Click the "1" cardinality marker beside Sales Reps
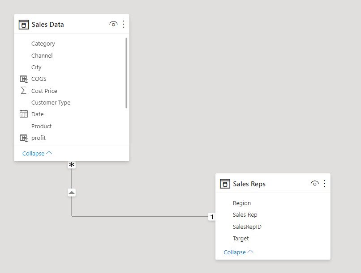 [212, 216]
